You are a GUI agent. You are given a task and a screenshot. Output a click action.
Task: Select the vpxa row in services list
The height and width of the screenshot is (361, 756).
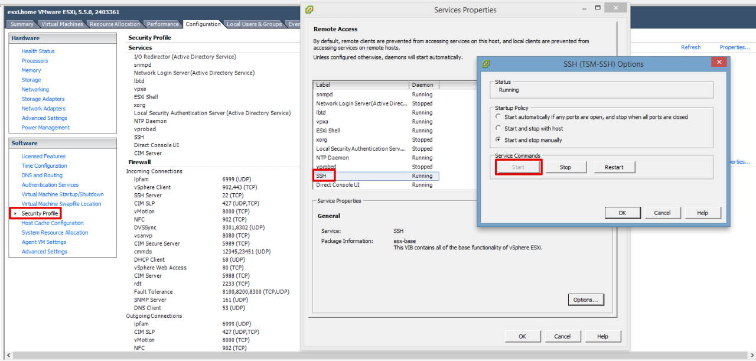click(376, 122)
